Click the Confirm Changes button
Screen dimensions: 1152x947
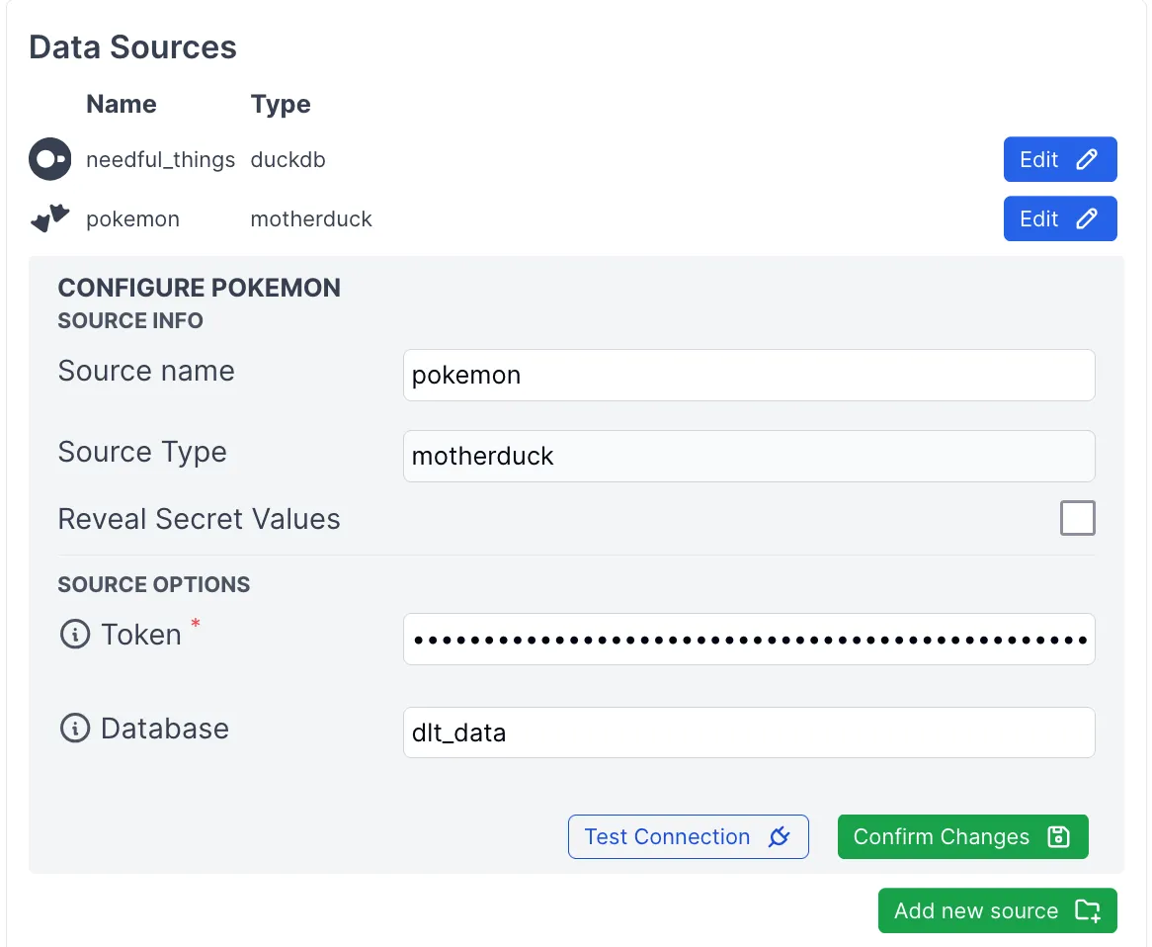(962, 836)
